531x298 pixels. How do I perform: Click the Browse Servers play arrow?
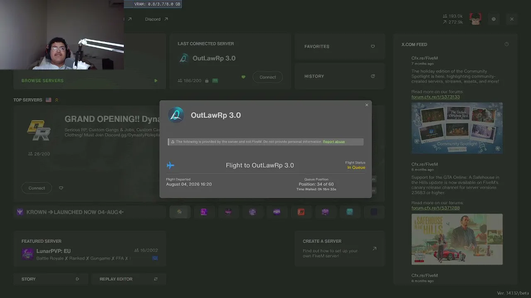pyautogui.click(x=156, y=81)
